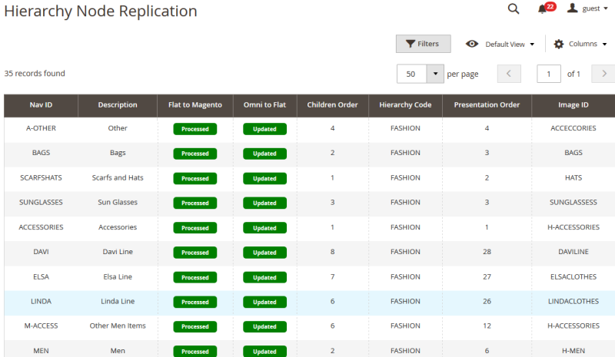Click the Processed badge in the BAGS row
The image size is (615, 357).
click(x=195, y=154)
